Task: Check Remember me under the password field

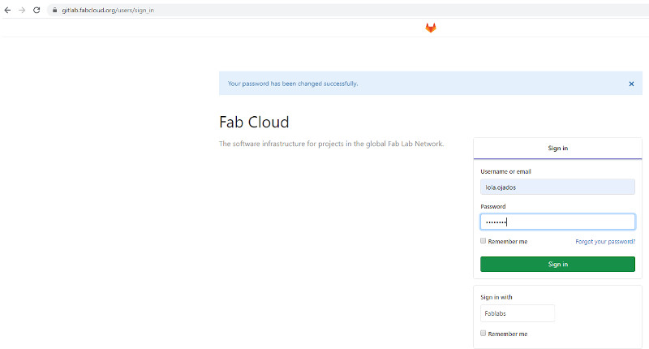Action: [483, 241]
